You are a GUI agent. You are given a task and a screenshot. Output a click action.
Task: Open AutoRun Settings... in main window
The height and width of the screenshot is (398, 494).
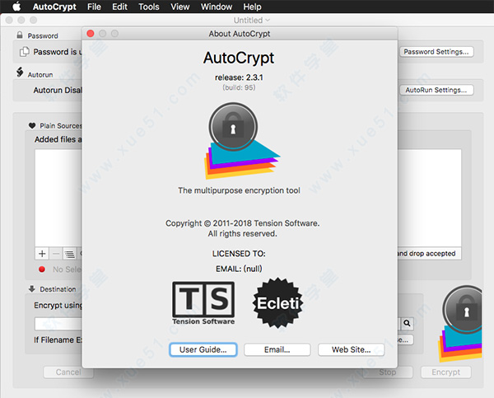[436, 90]
